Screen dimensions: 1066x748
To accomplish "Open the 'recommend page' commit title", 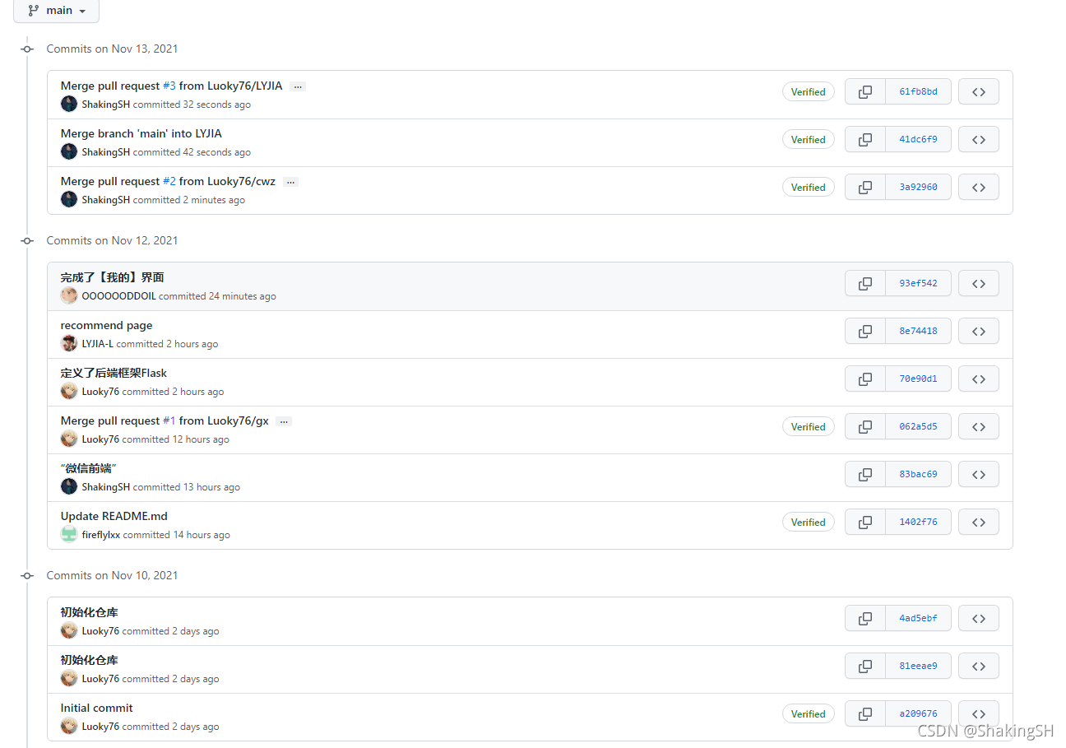I will [x=106, y=326].
